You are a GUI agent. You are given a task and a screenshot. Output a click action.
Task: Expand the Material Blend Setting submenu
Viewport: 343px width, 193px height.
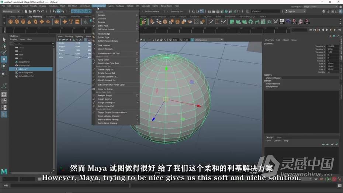point(116,120)
